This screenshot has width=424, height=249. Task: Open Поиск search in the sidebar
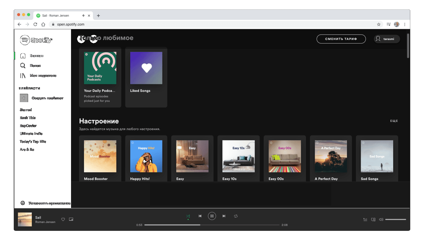[30, 65]
